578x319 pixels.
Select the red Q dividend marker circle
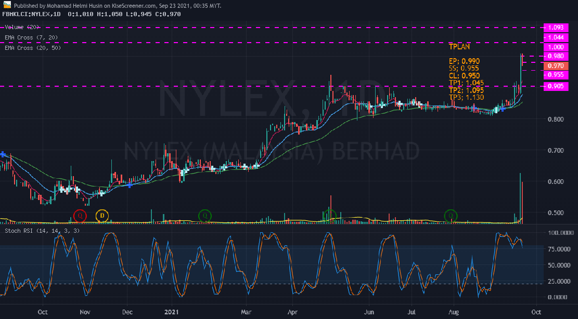click(x=81, y=215)
